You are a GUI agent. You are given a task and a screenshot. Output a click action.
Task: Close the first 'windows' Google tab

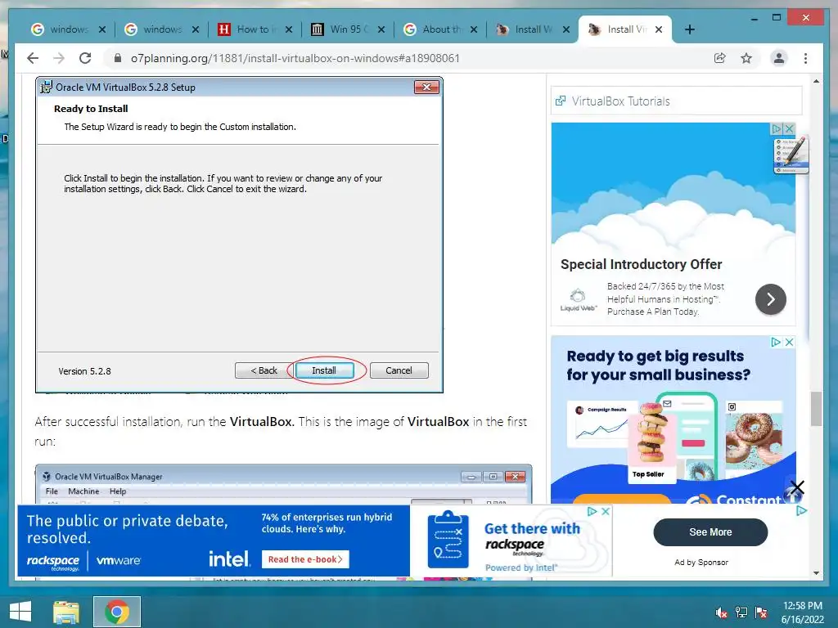102,29
